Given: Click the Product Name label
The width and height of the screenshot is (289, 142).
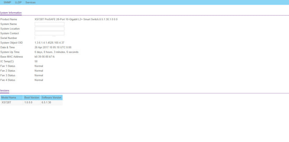Looking at the screenshot, I should click(9, 19).
